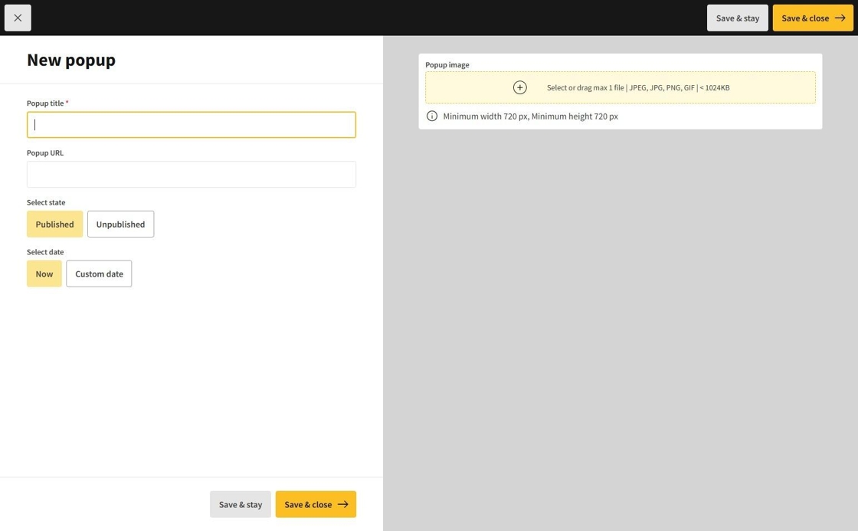Click into the Popup URL field

click(192, 174)
